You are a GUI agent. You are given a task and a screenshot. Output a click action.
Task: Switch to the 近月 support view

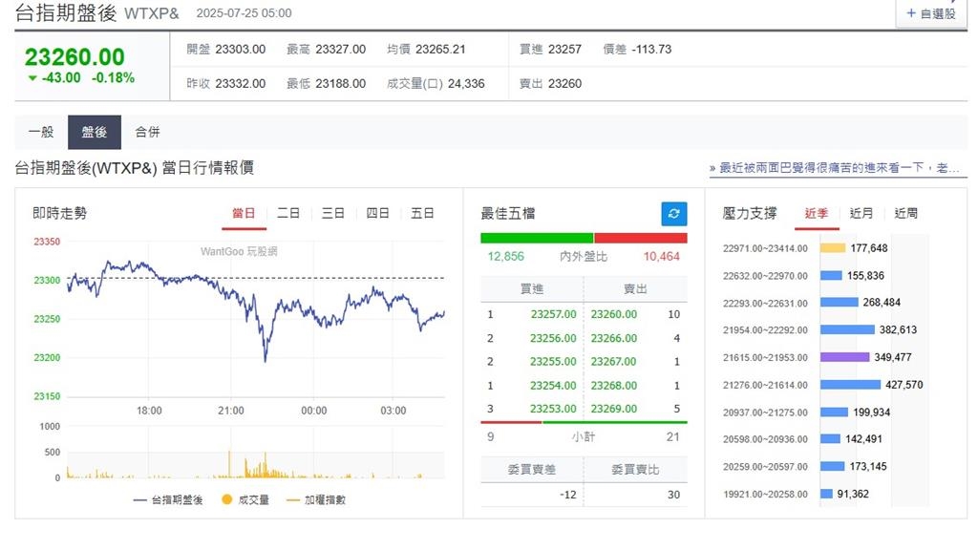pyautogui.click(x=861, y=214)
